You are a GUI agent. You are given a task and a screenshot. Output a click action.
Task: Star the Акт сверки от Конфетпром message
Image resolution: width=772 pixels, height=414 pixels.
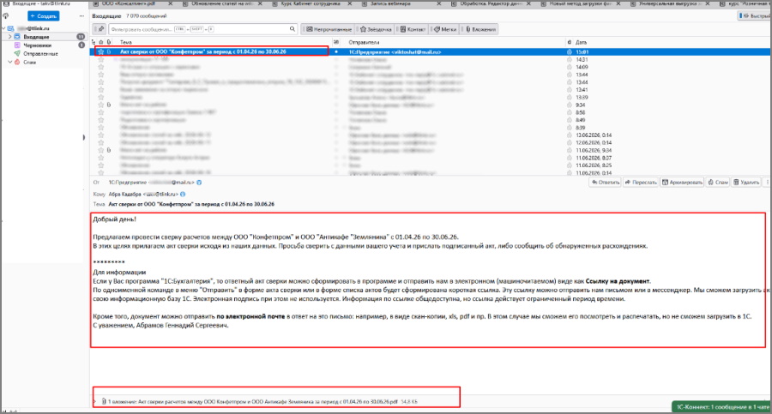click(101, 51)
